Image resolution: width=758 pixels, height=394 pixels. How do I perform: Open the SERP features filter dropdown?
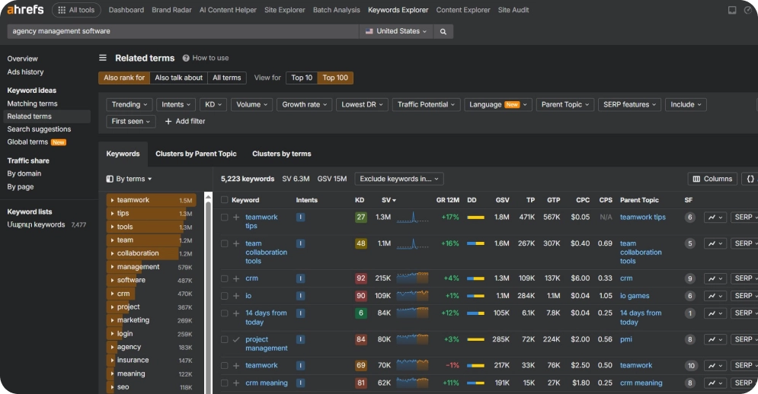[629, 104]
